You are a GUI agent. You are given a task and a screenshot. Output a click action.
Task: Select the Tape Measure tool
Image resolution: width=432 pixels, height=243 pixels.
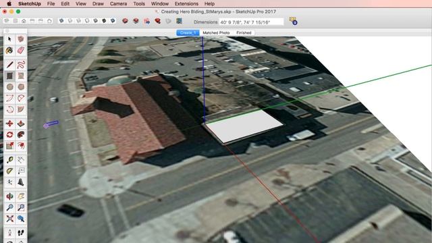pos(9,160)
